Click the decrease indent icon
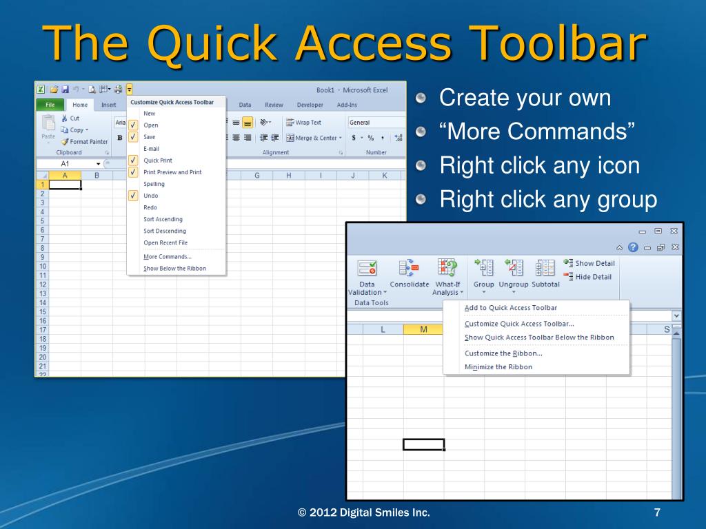This screenshot has width=706, height=529. click(264, 138)
